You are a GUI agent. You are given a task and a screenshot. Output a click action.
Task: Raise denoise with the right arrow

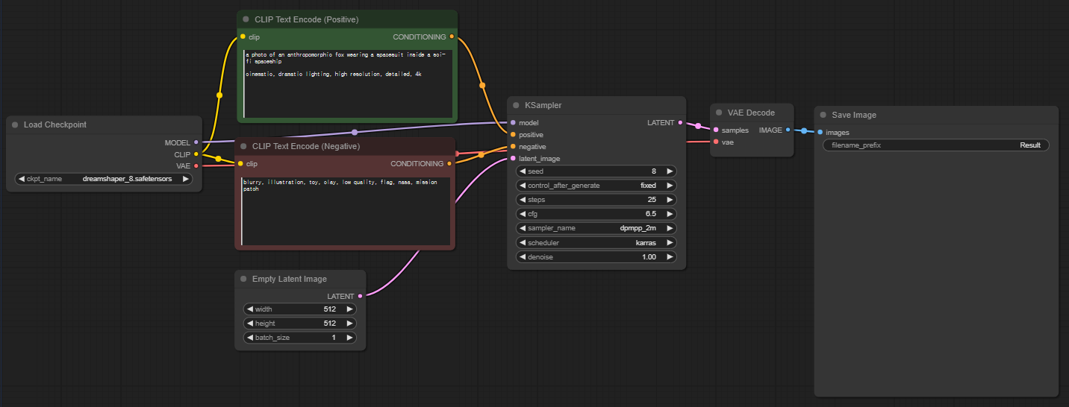pos(670,257)
